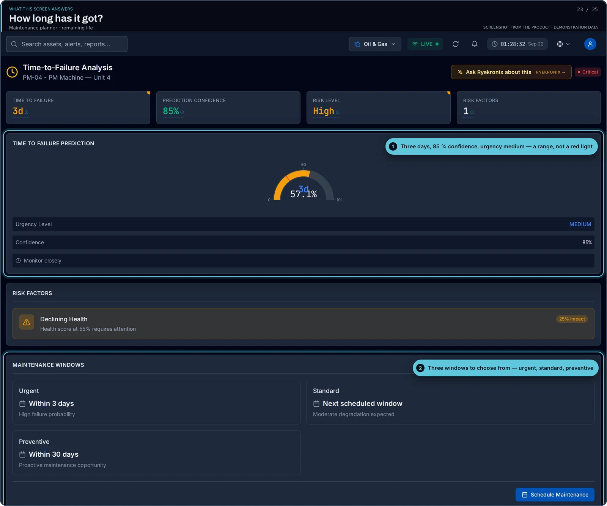
Task: Click the 25% impact badge
Action: (572, 319)
